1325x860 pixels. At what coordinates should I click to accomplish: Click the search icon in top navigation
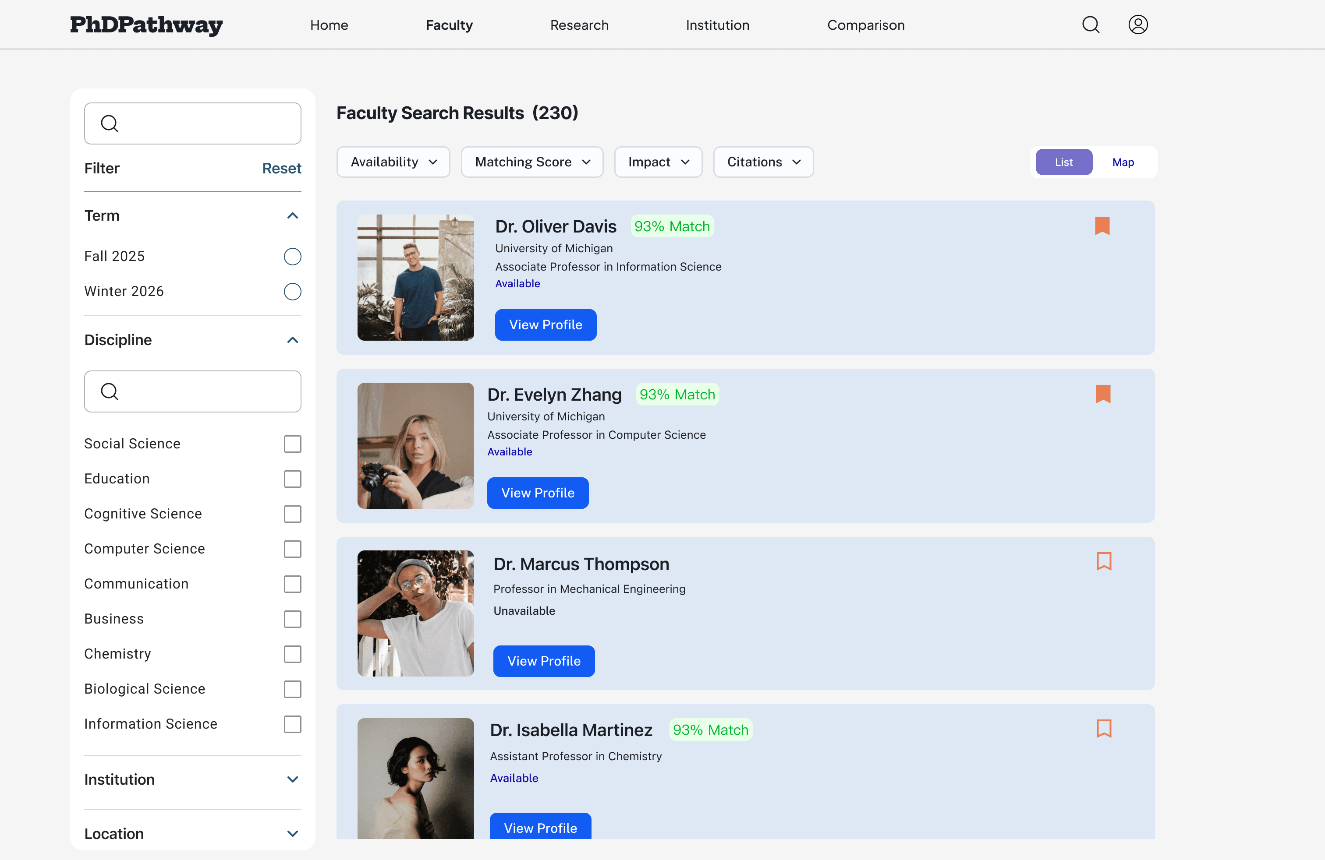coord(1090,25)
